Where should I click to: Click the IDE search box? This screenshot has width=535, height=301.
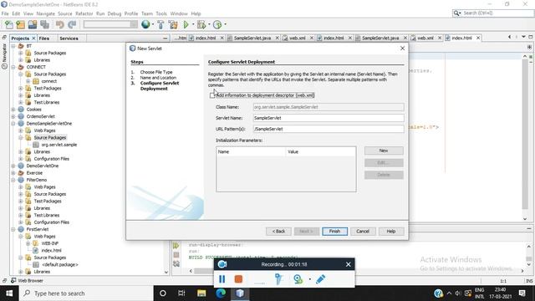coord(493,13)
